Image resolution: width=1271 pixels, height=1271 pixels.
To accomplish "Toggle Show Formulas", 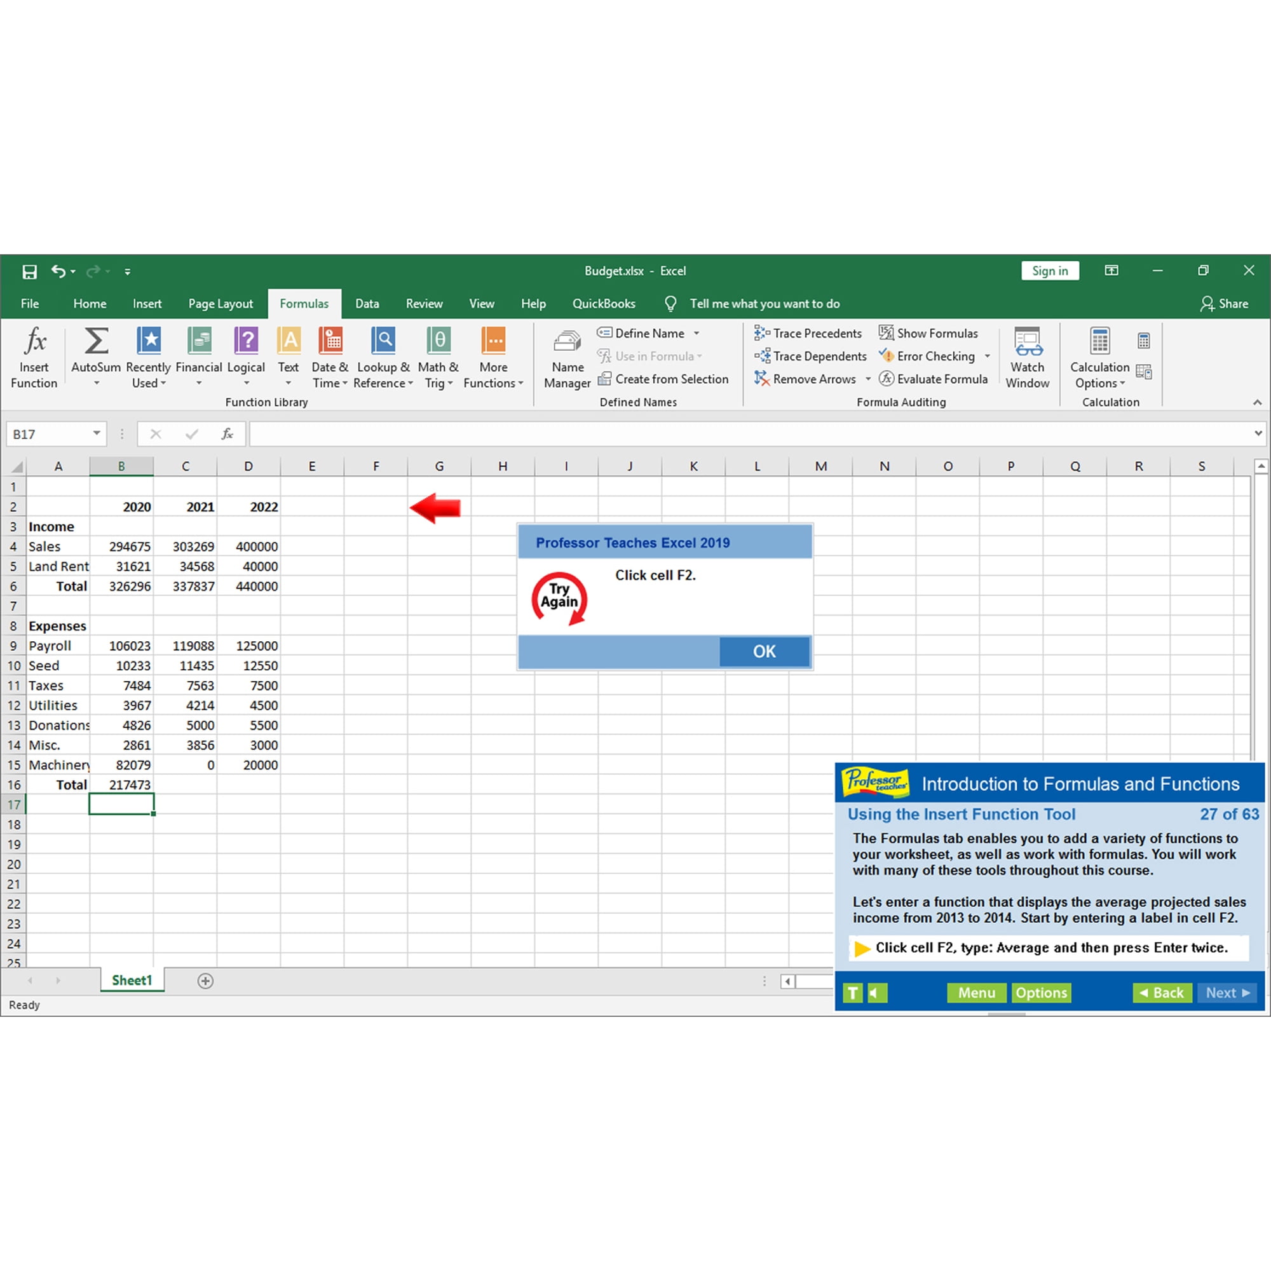I will click(x=929, y=334).
